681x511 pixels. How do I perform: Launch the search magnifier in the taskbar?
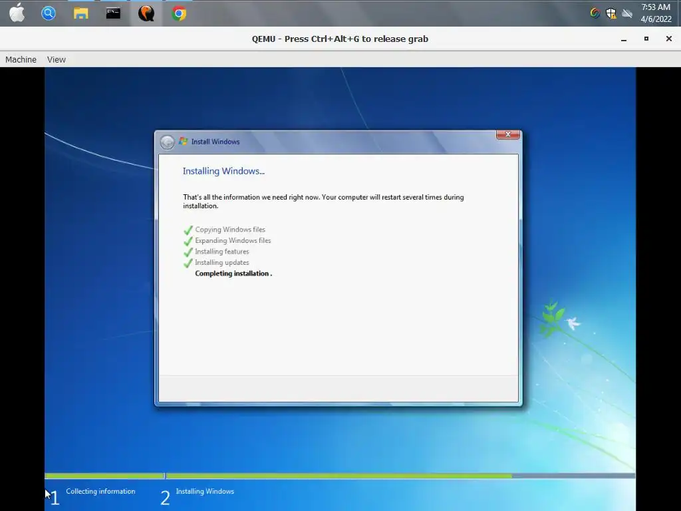coord(49,13)
